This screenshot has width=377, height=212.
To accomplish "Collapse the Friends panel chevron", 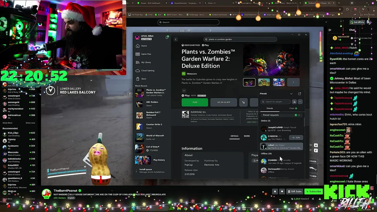I will click(x=291, y=94).
